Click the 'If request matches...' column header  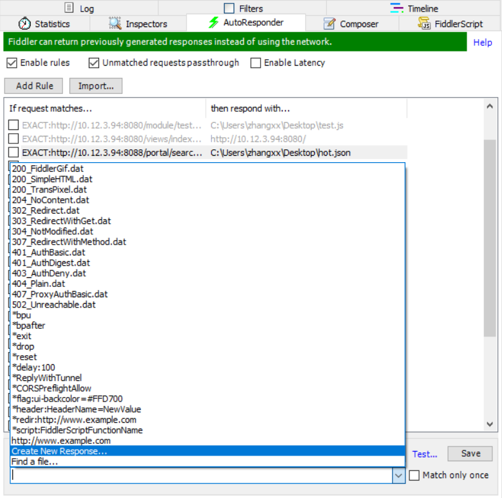[x=106, y=109]
